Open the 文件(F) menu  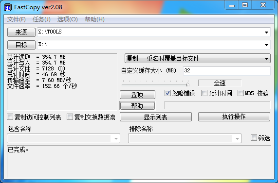pyautogui.click(x=17, y=19)
